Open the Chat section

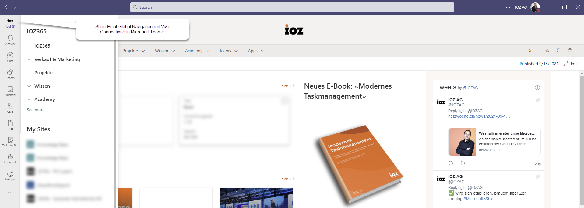(x=10, y=57)
